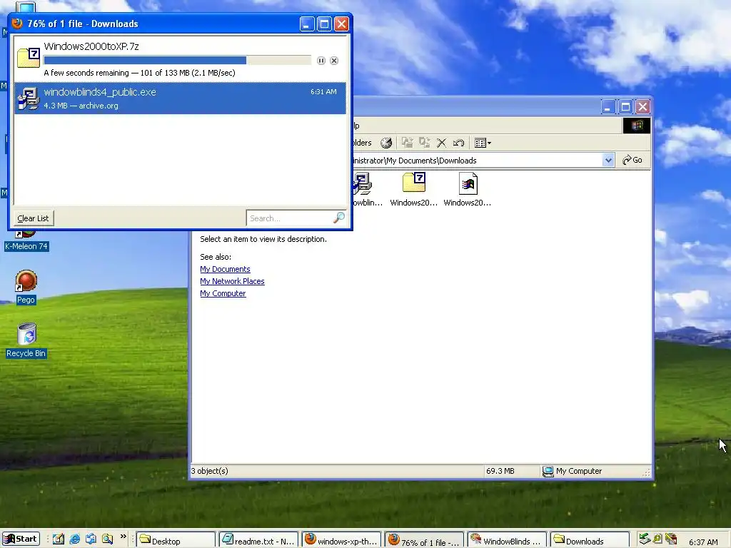Click the My Computer zone in Explorer status bar
The image size is (731, 548).
(572, 471)
